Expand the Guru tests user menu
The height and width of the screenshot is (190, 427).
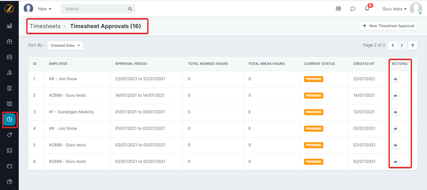point(395,8)
